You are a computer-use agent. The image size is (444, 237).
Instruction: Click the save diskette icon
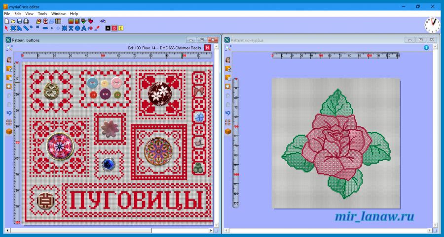tap(19, 22)
